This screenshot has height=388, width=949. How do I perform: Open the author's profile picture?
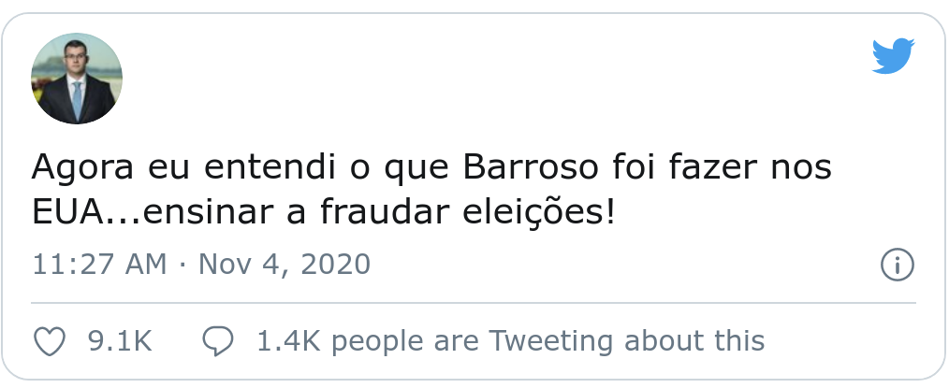tap(76, 79)
